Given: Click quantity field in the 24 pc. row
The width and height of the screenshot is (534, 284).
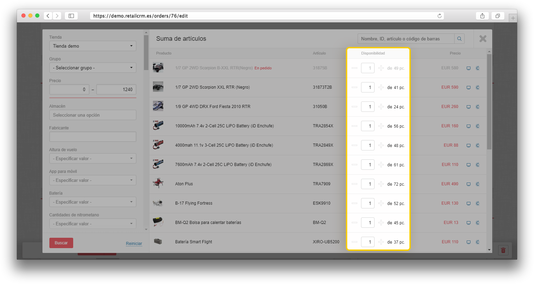Looking at the screenshot, I should (368, 107).
